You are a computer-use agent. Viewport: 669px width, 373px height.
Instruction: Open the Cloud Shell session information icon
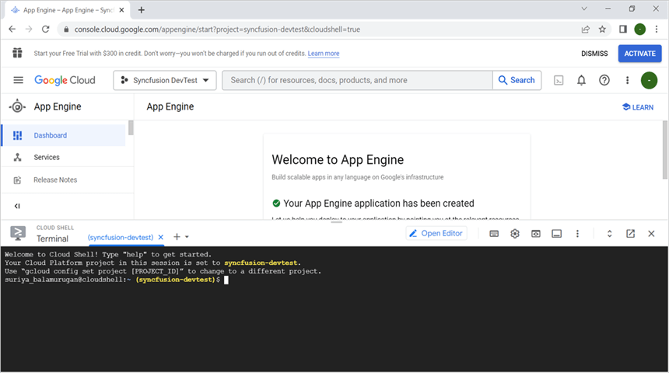coord(557,234)
